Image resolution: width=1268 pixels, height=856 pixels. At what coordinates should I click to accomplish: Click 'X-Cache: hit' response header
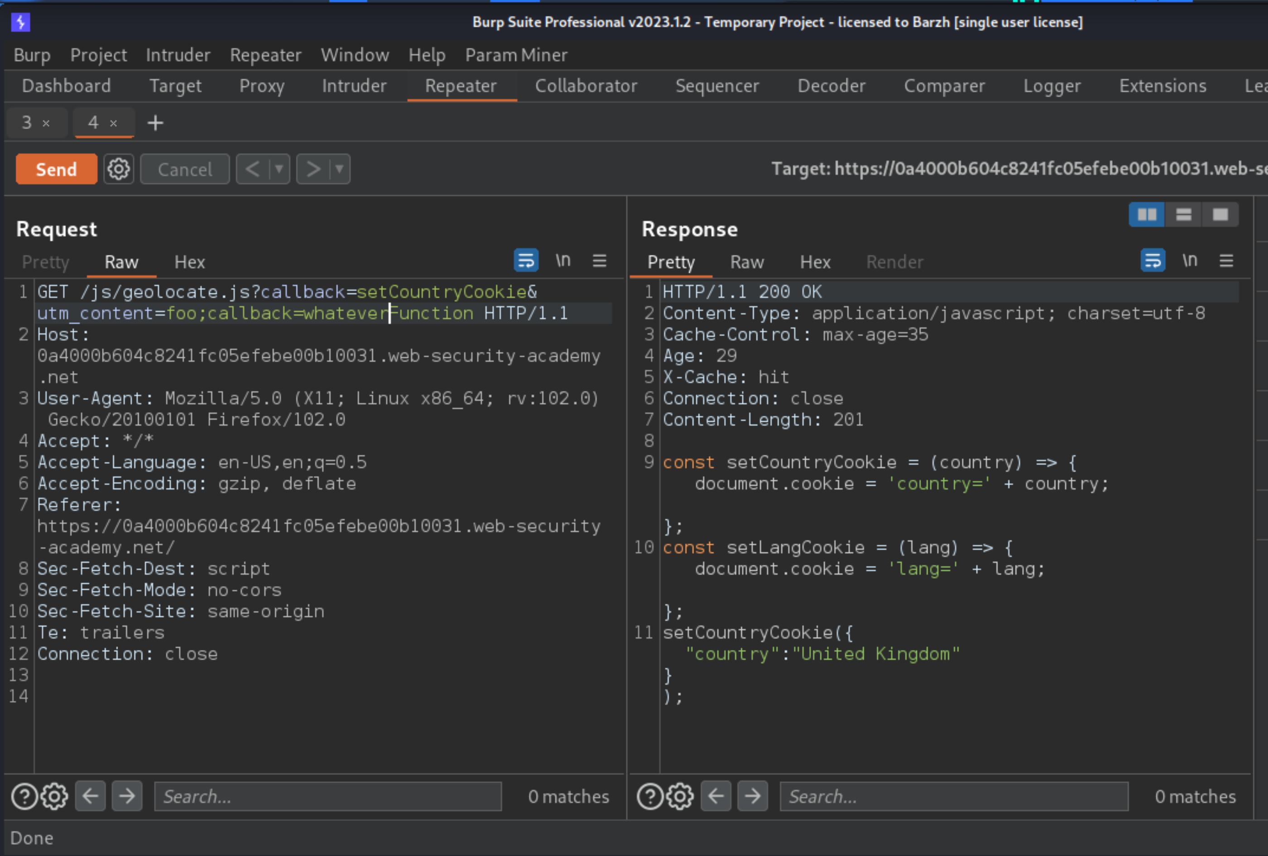point(726,377)
